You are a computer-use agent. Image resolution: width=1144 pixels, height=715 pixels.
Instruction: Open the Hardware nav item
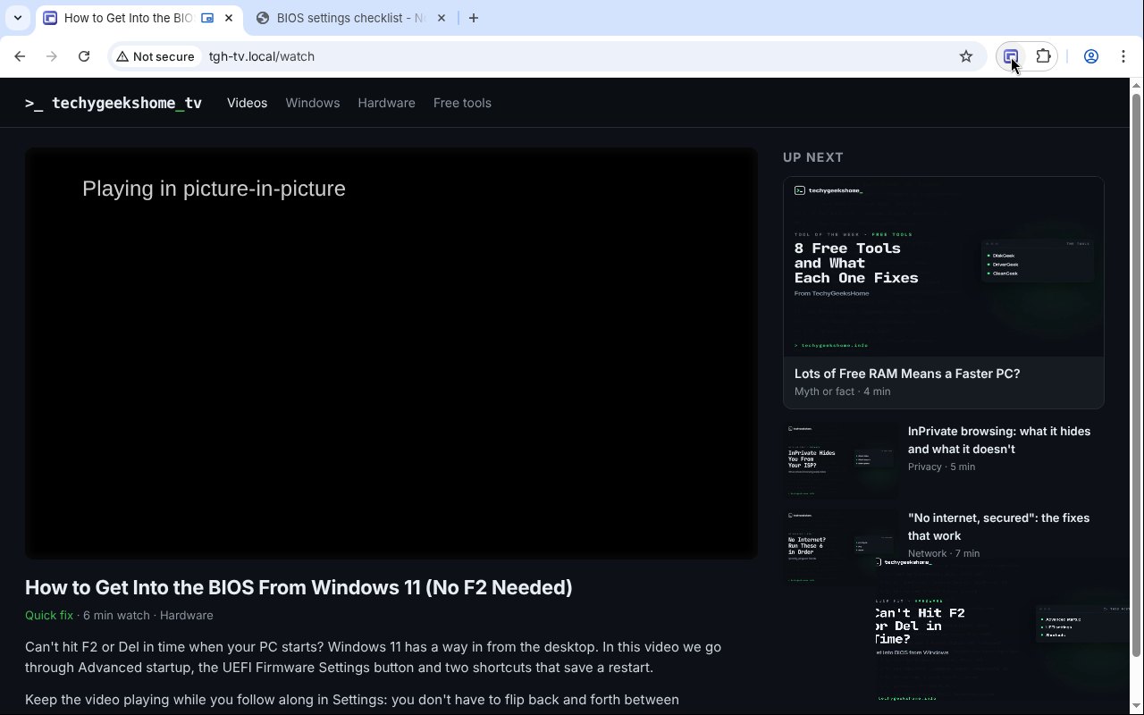point(386,103)
